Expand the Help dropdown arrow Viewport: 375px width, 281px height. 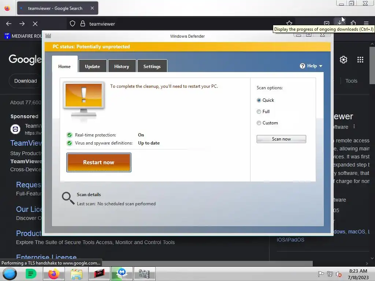pos(321,66)
